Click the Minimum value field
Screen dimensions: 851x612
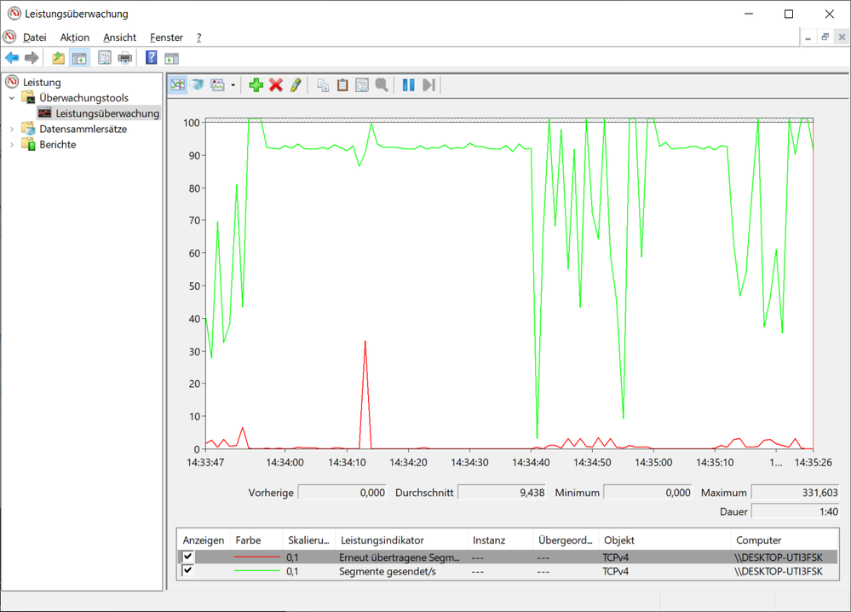(648, 493)
